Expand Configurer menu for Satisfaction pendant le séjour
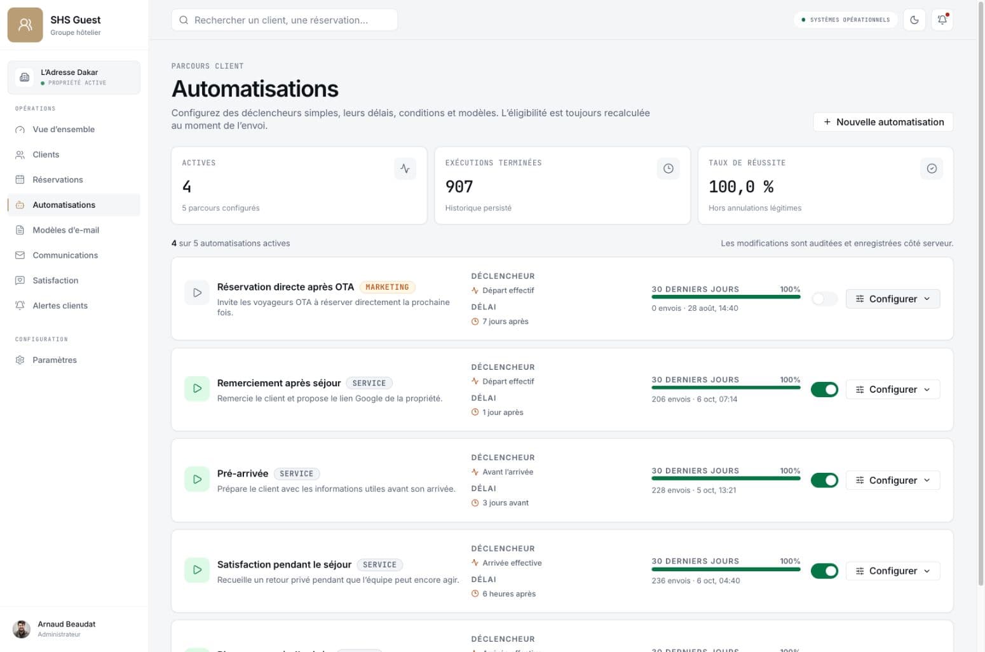Screen dimensions: 985x652 (893, 571)
